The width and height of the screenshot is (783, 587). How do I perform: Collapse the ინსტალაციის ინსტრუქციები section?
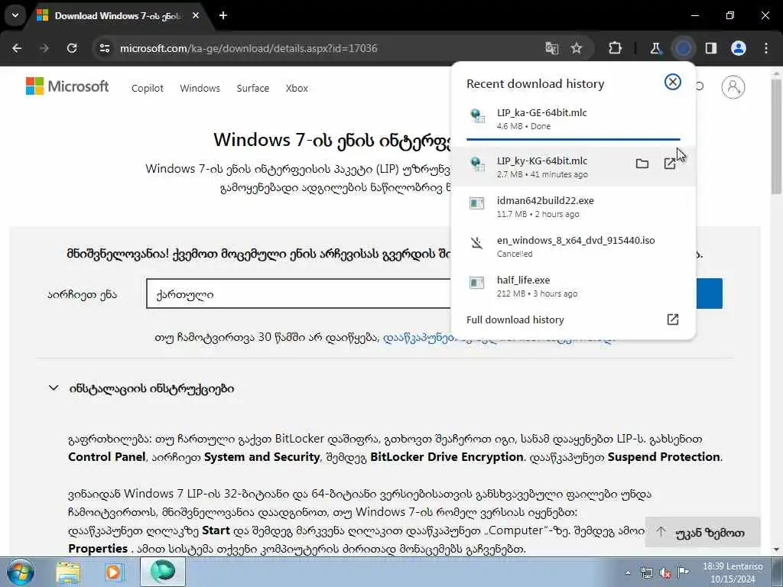point(54,388)
